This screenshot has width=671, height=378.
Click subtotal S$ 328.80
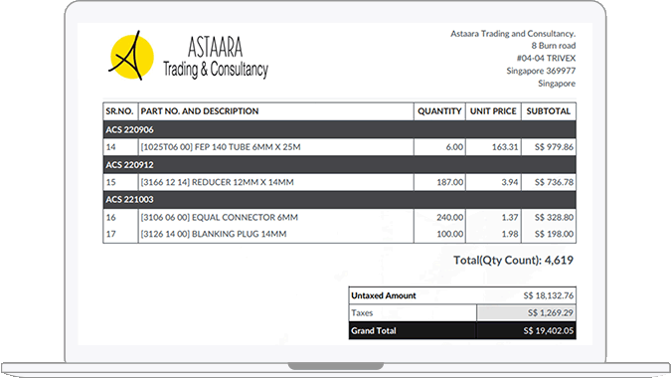pos(554,217)
